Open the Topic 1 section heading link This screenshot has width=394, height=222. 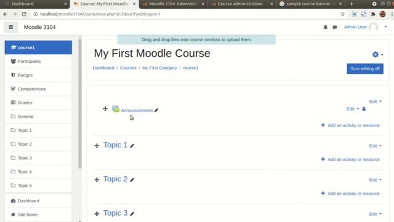[115, 145]
